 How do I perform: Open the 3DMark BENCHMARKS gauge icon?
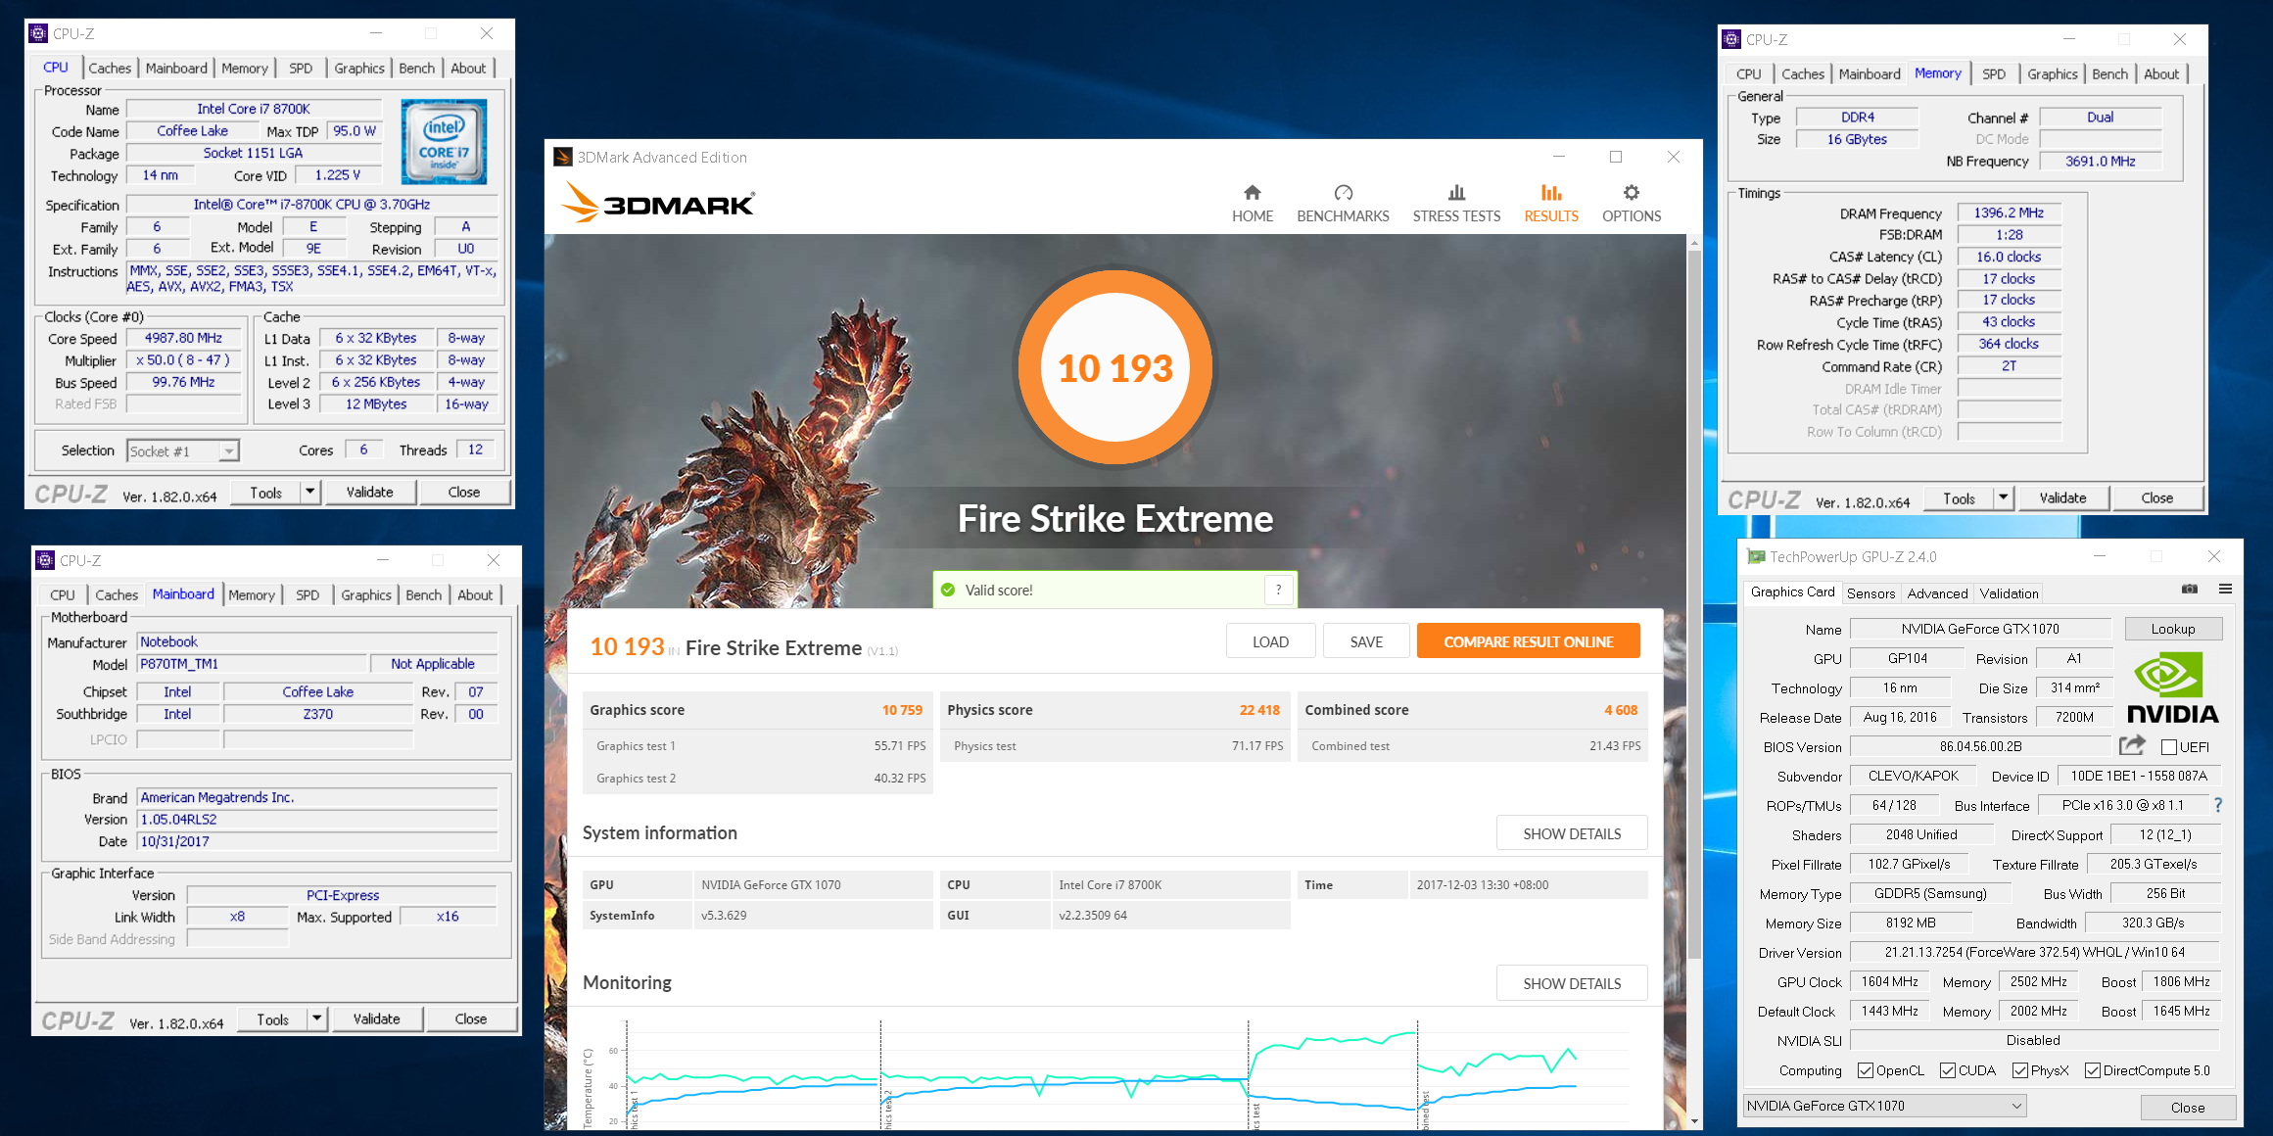pyautogui.click(x=1343, y=193)
